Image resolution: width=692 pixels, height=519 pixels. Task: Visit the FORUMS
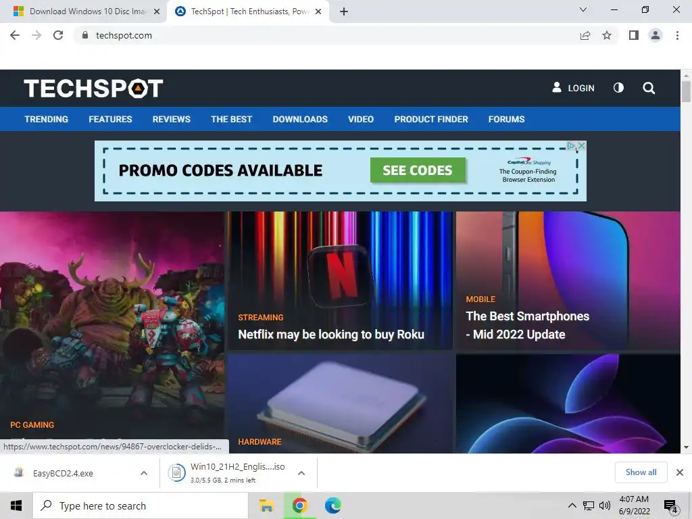pos(507,119)
